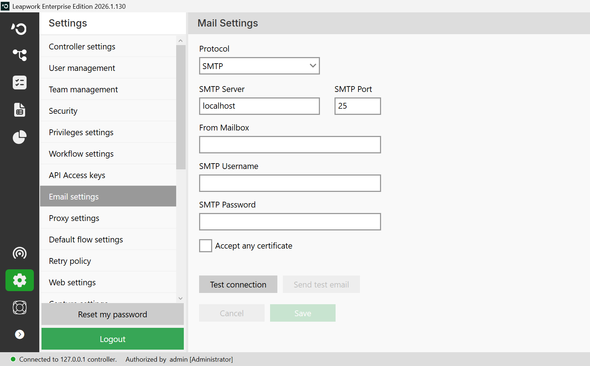Open User management
Screen dimensions: 590x366
108,68
